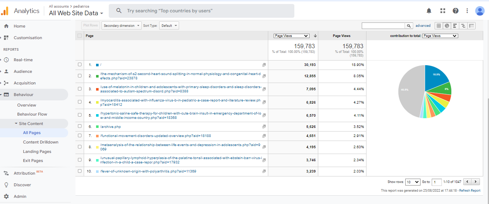Open the Google apps grid

443,11
